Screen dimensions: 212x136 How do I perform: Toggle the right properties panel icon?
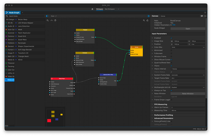tap(148, 16)
